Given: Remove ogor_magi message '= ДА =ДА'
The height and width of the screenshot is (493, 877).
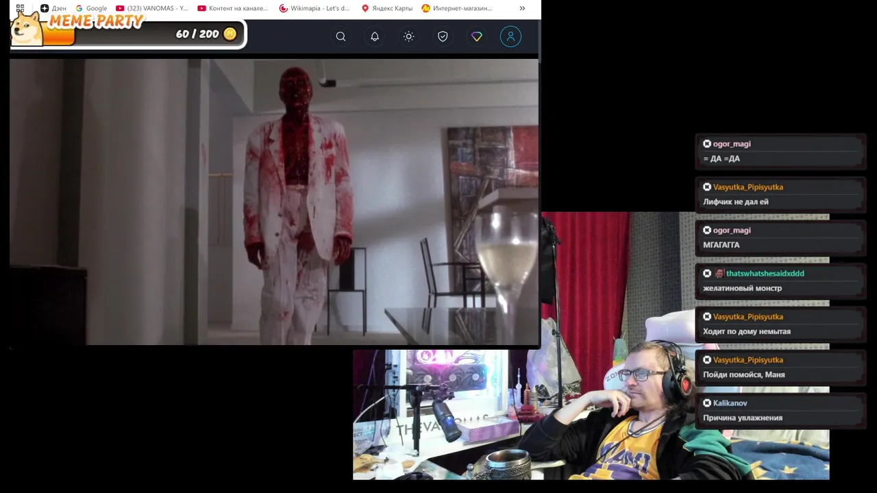Looking at the screenshot, I should click(x=707, y=144).
